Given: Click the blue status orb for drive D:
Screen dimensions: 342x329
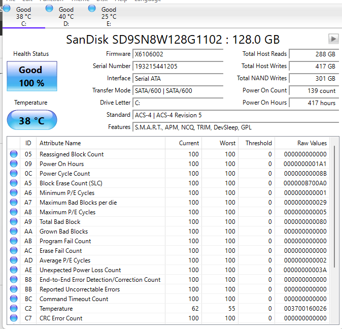Looking at the screenshot, I should coord(49,9).
